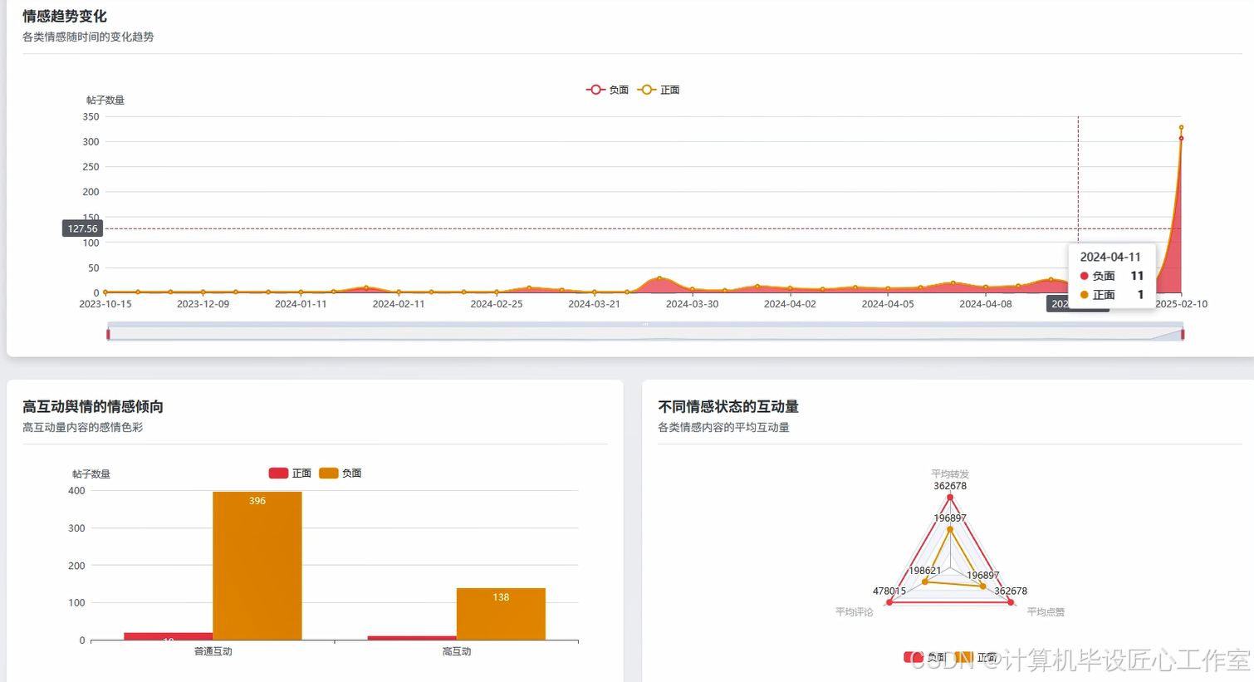
Task: Click the 不同情感状态的互动量 panel title
Action: pos(728,406)
